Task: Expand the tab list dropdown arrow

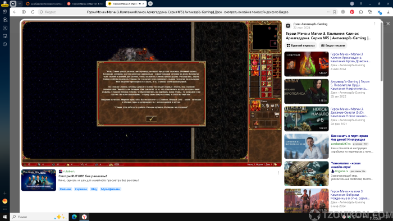Action: pyautogui.click(x=20, y=3)
